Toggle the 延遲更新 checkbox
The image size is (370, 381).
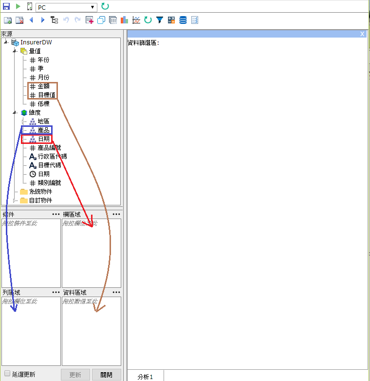(x=7, y=374)
